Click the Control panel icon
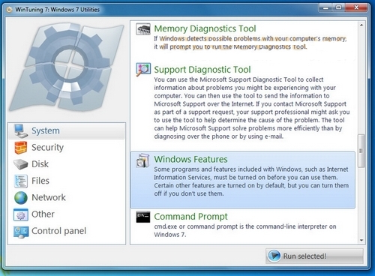The width and height of the screenshot is (375, 276). click(x=21, y=232)
